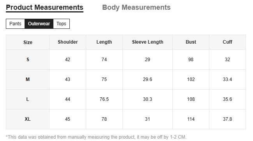Click the Sleeve Length column header

tap(148, 42)
